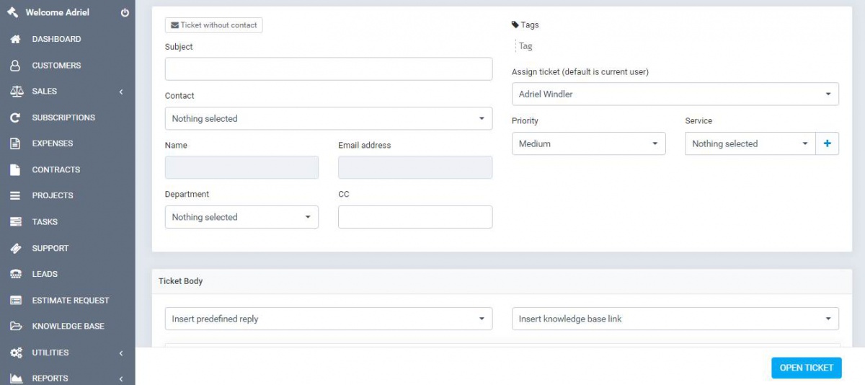Click the Knowledge Base folder icon
Viewport: 865px width, 385px height.
click(15, 327)
